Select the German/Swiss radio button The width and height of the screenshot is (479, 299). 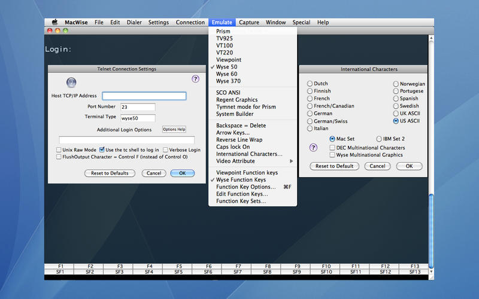click(310, 121)
